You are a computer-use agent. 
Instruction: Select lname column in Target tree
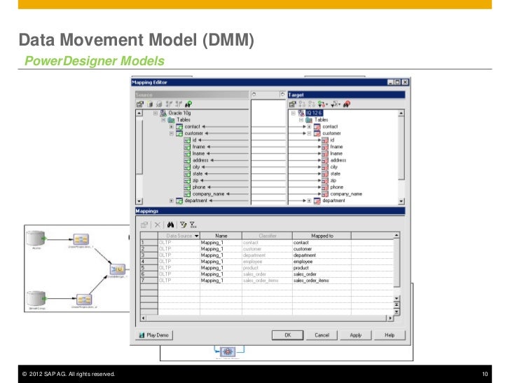point(336,154)
